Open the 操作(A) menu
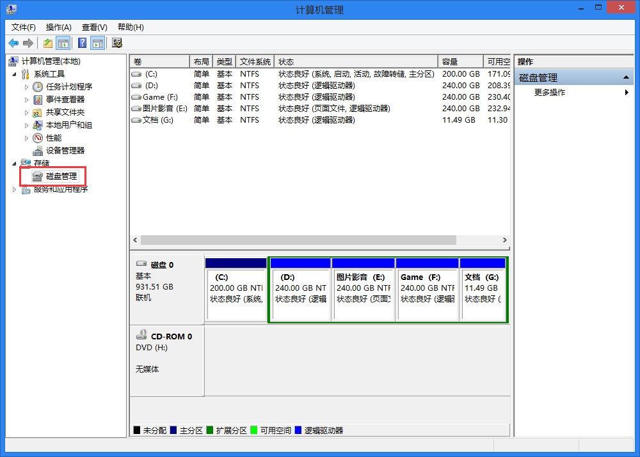The image size is (640, 457). (58, 27)
